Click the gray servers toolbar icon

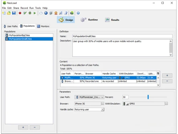tap(51, 13)
